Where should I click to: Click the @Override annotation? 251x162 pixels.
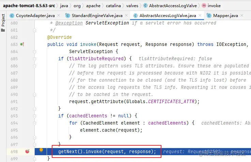(x=59, y=37)
